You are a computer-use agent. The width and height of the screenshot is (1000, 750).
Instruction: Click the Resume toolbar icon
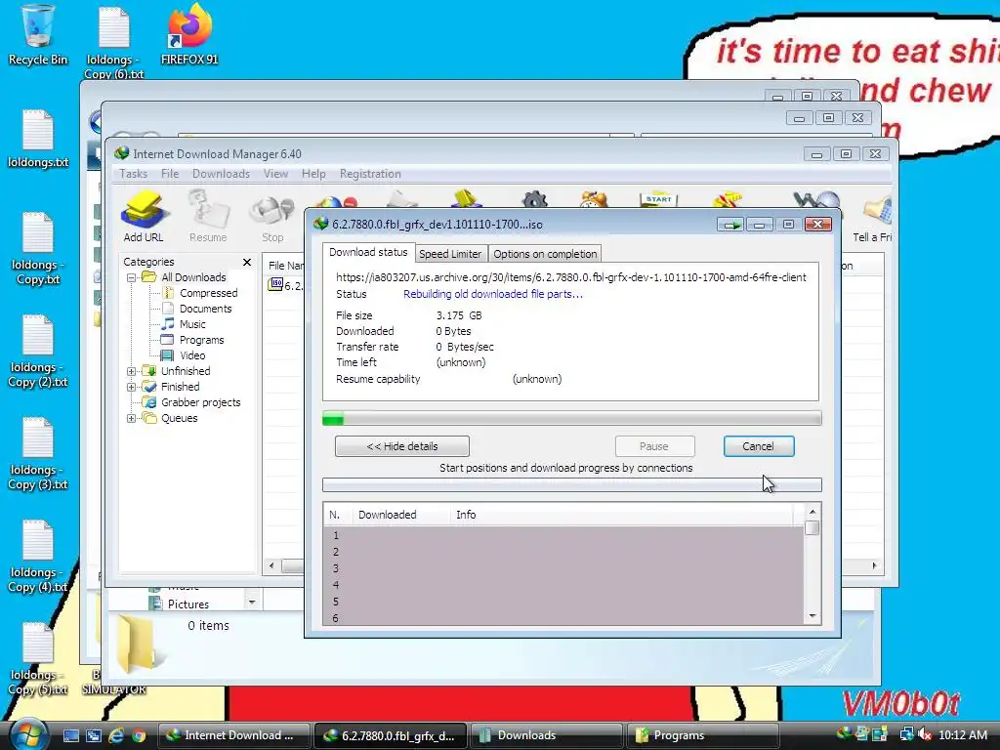[x=208, y=217]
